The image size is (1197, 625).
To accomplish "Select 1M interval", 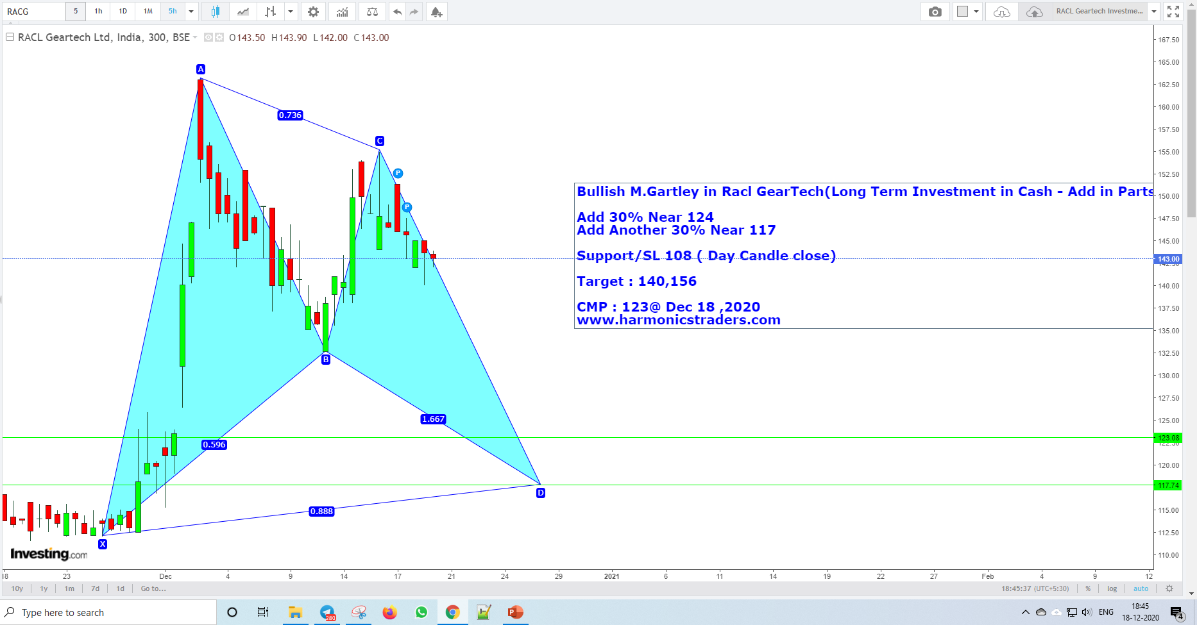I will (x=148, y=12).
